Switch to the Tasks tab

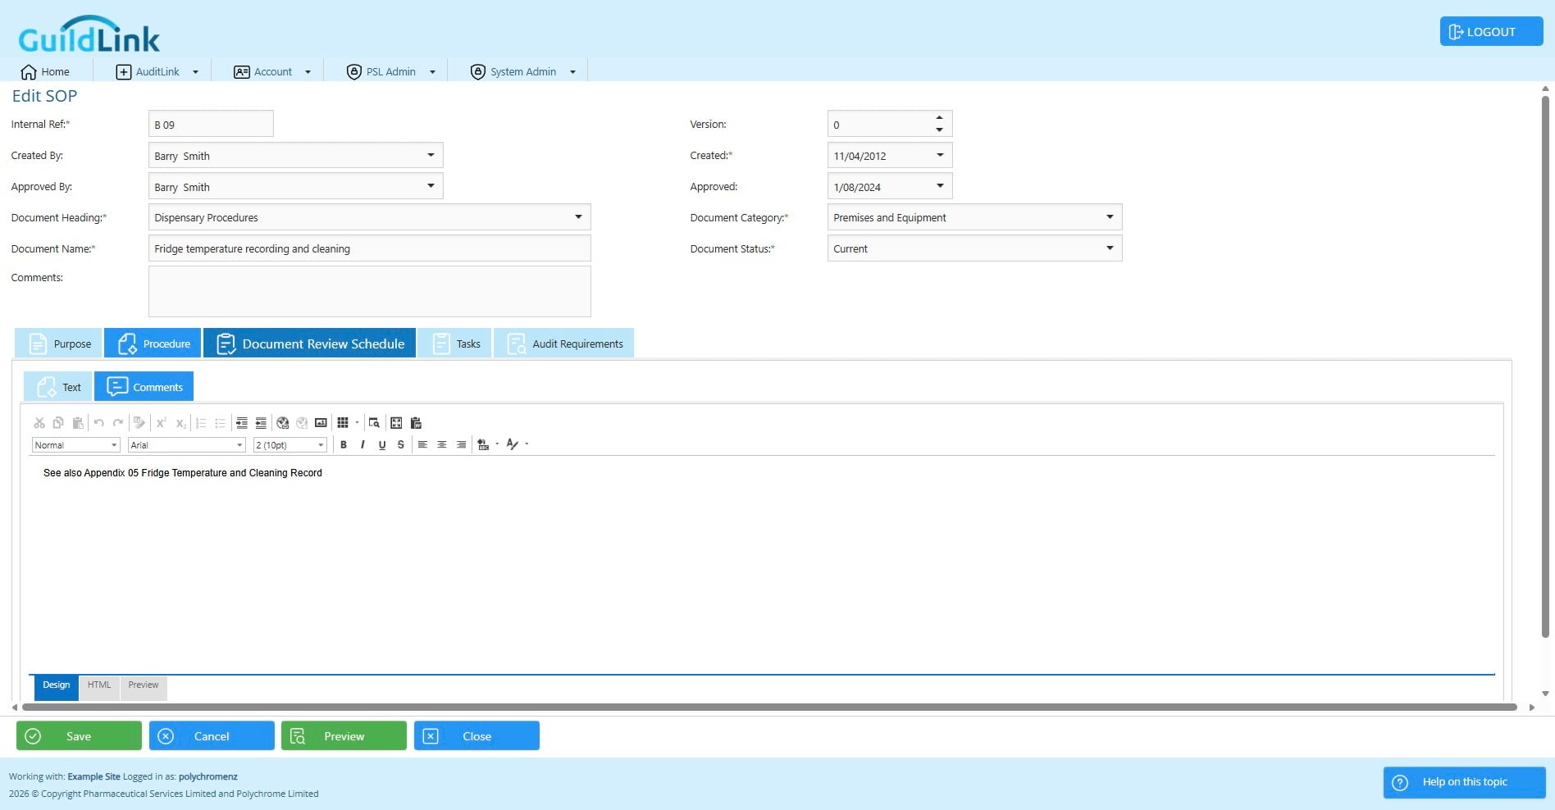(x=455, y=344)
